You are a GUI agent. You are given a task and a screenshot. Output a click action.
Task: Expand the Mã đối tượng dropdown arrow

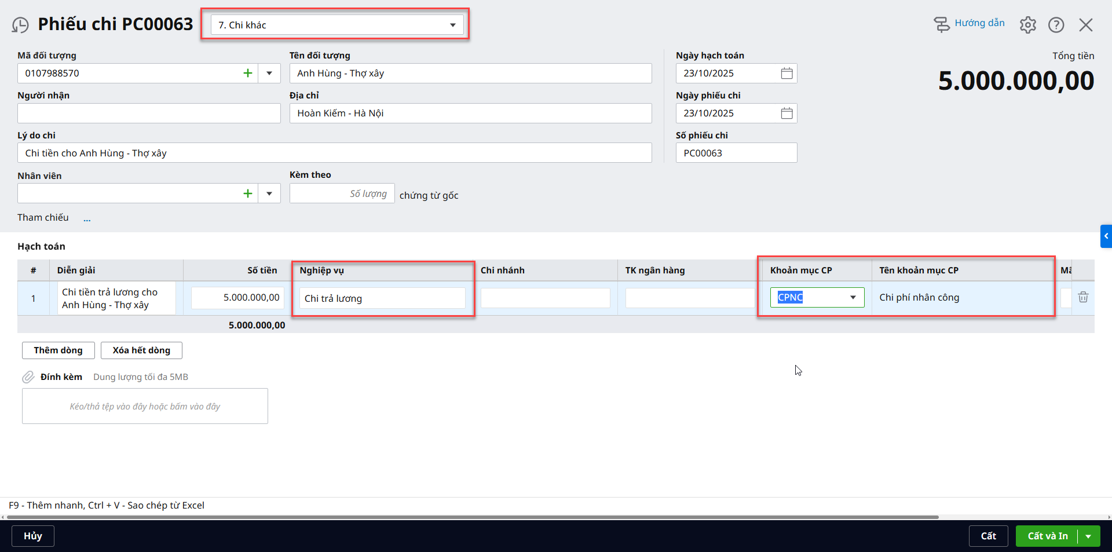[x=269, y=74]
